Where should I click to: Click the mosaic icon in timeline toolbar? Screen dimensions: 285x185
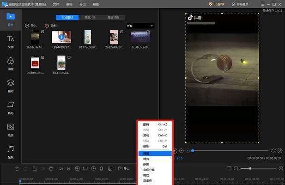[x=77, y=169]
